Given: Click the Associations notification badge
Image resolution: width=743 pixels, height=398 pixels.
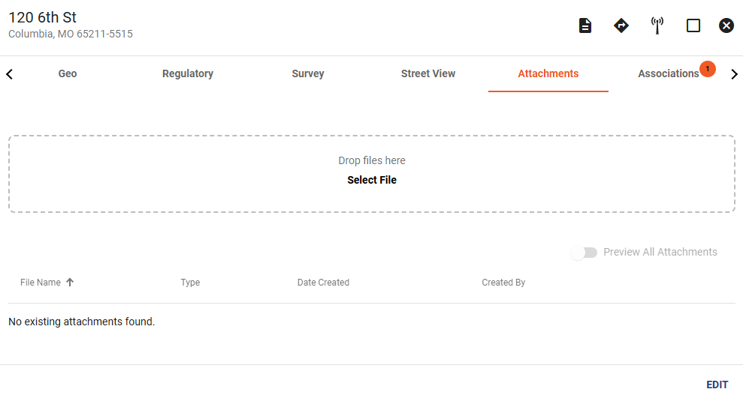Looking at the screenshot, I should tap(708, 69).
